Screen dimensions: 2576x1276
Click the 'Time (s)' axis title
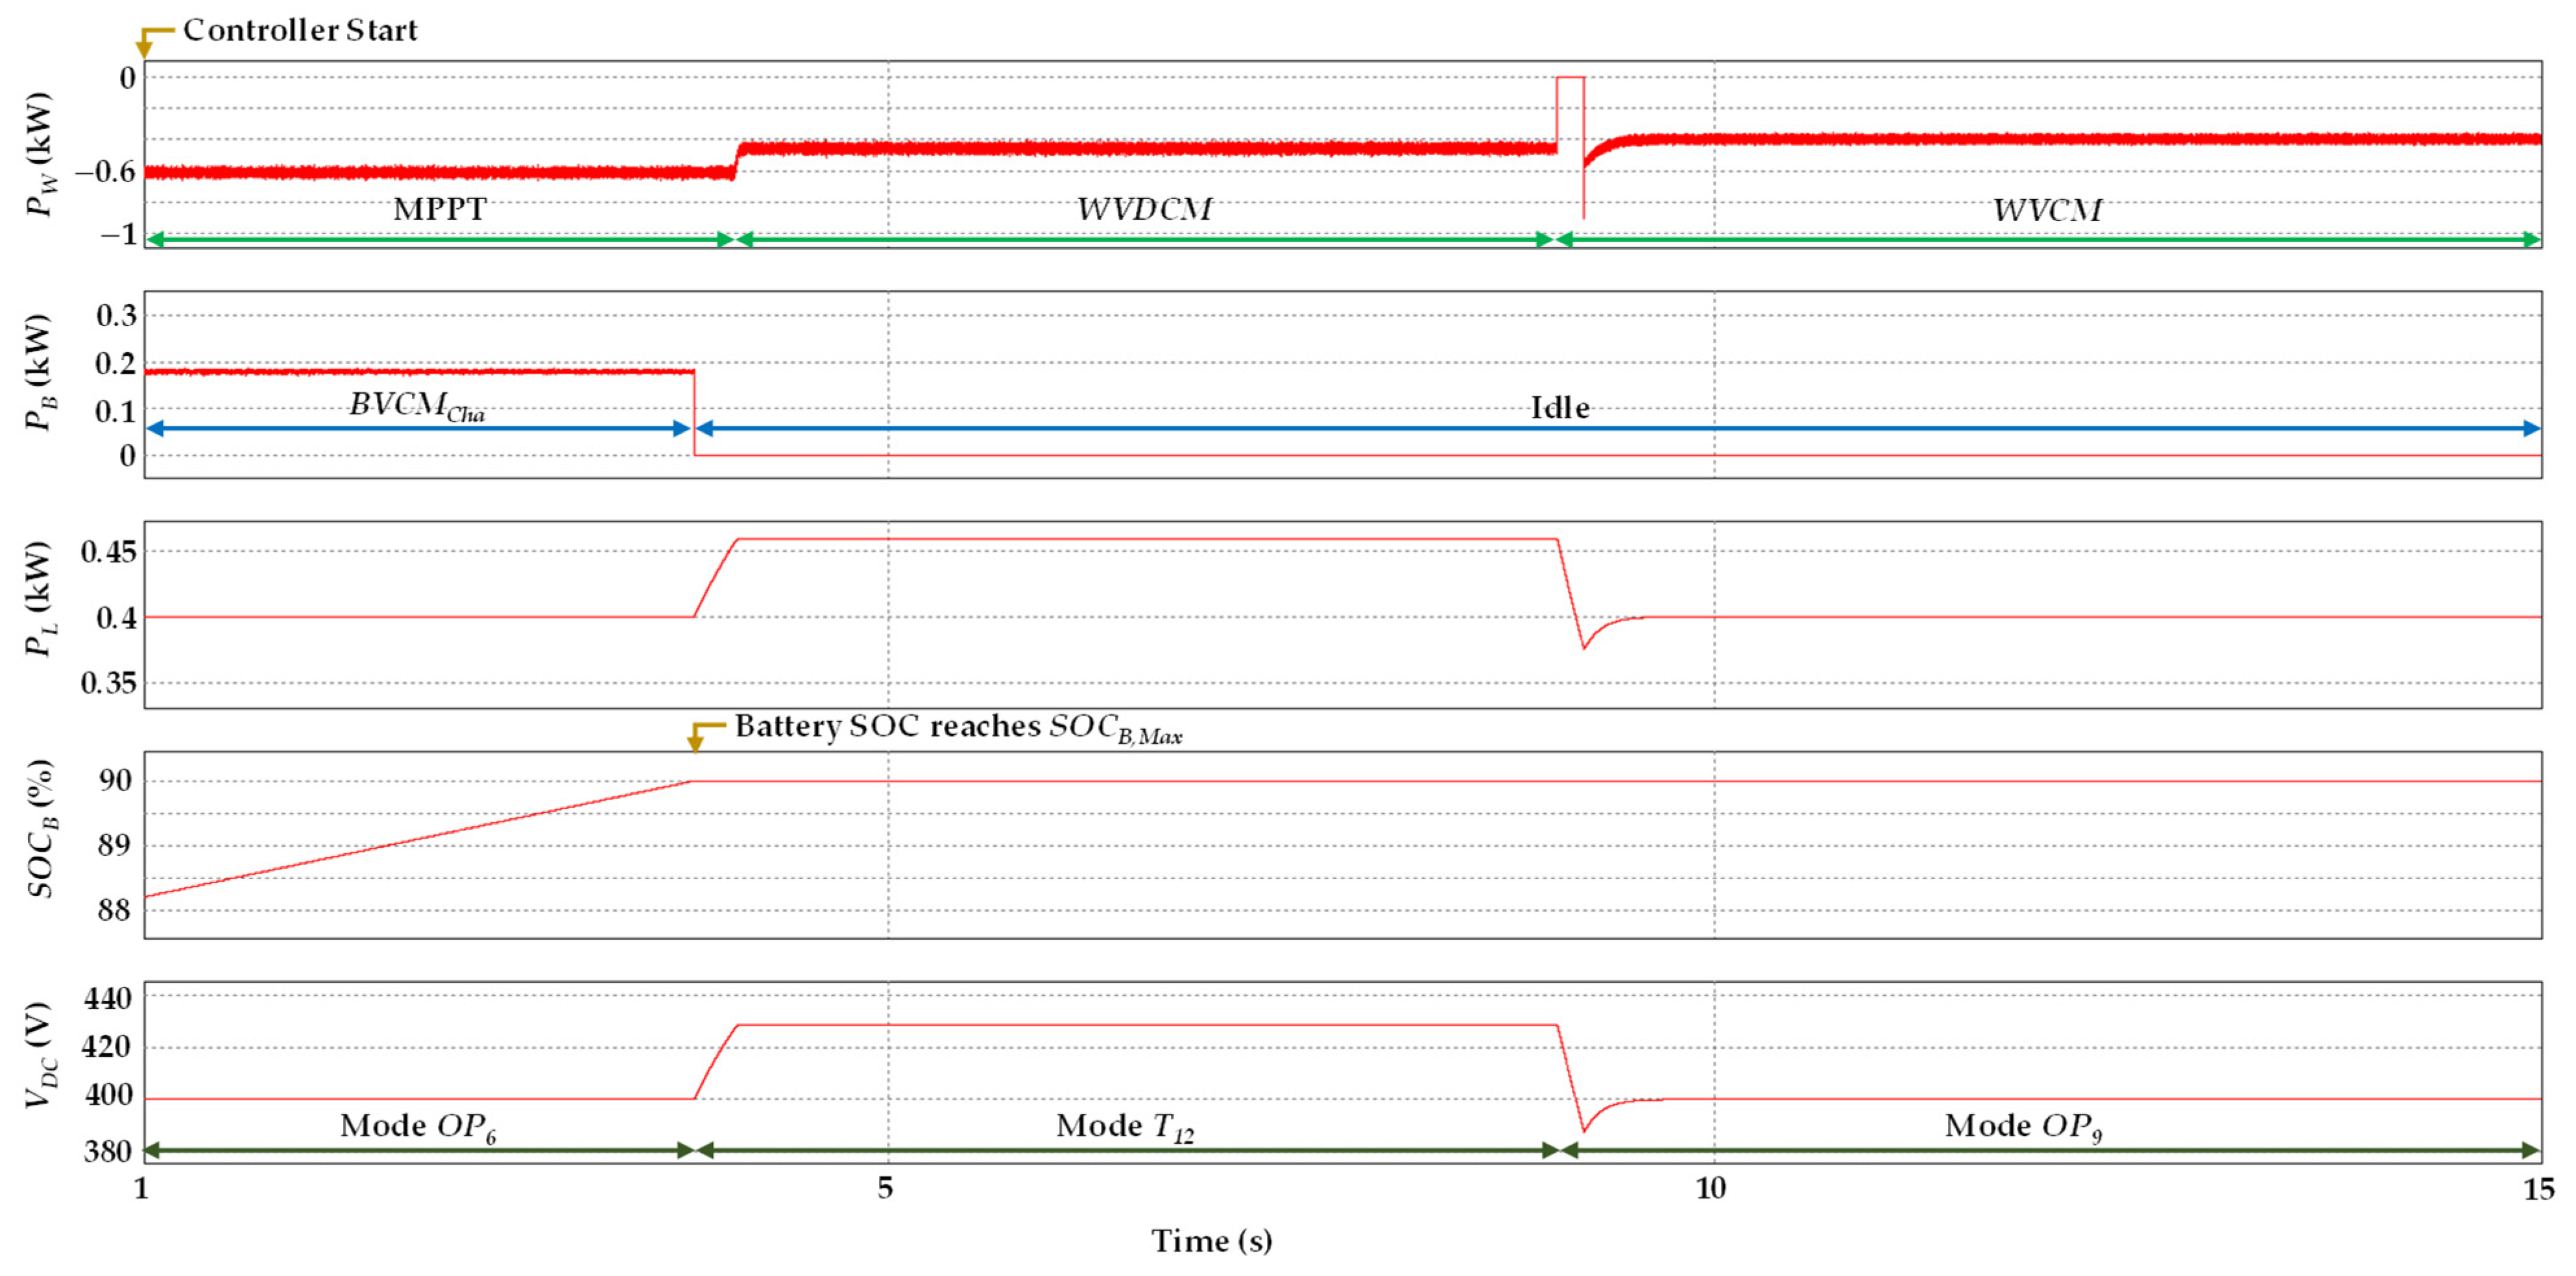pos(1212,1241)
